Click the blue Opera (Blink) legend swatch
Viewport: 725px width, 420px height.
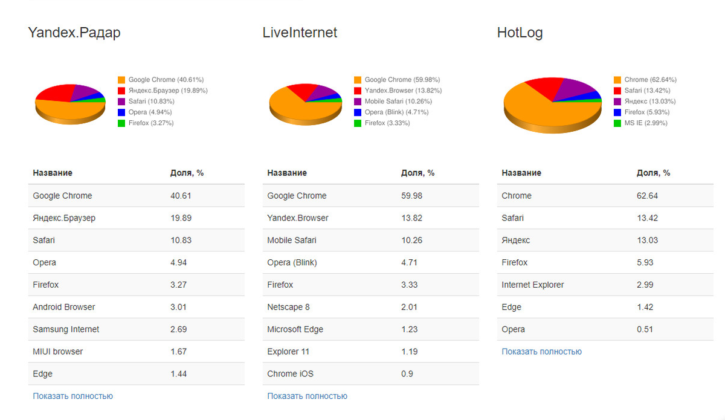tap(358, 112)
